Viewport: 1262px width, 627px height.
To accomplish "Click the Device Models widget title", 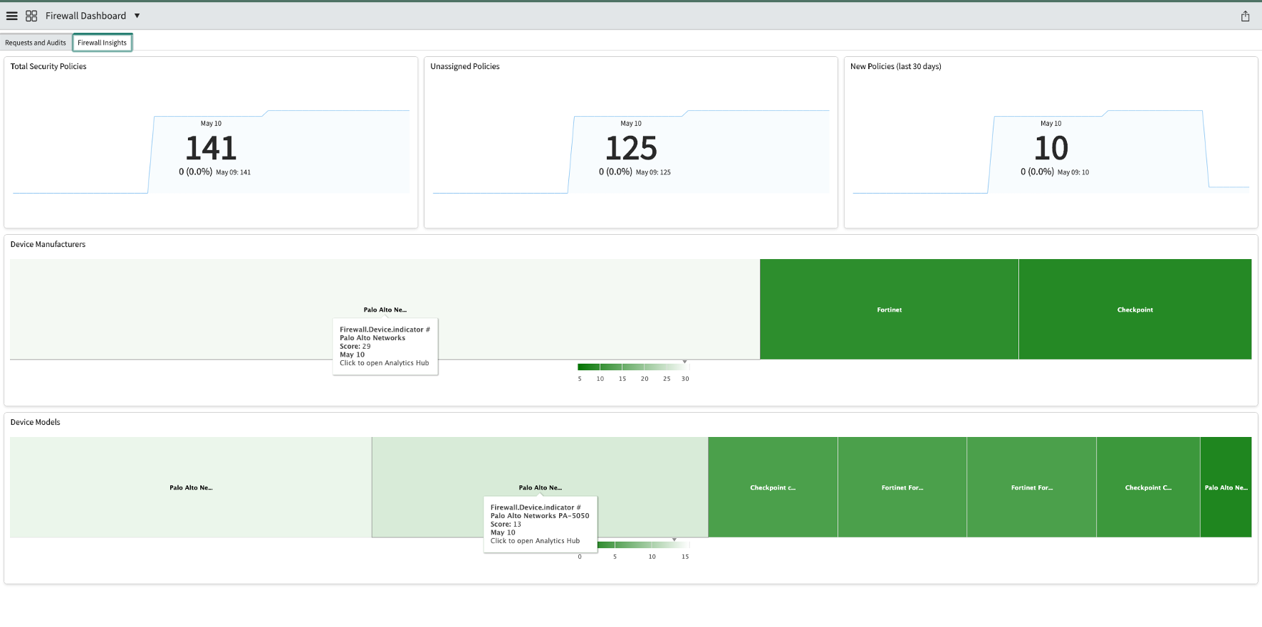I will point(36,422).
